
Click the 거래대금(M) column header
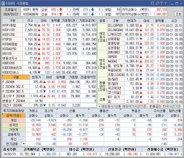coord(87,21)
